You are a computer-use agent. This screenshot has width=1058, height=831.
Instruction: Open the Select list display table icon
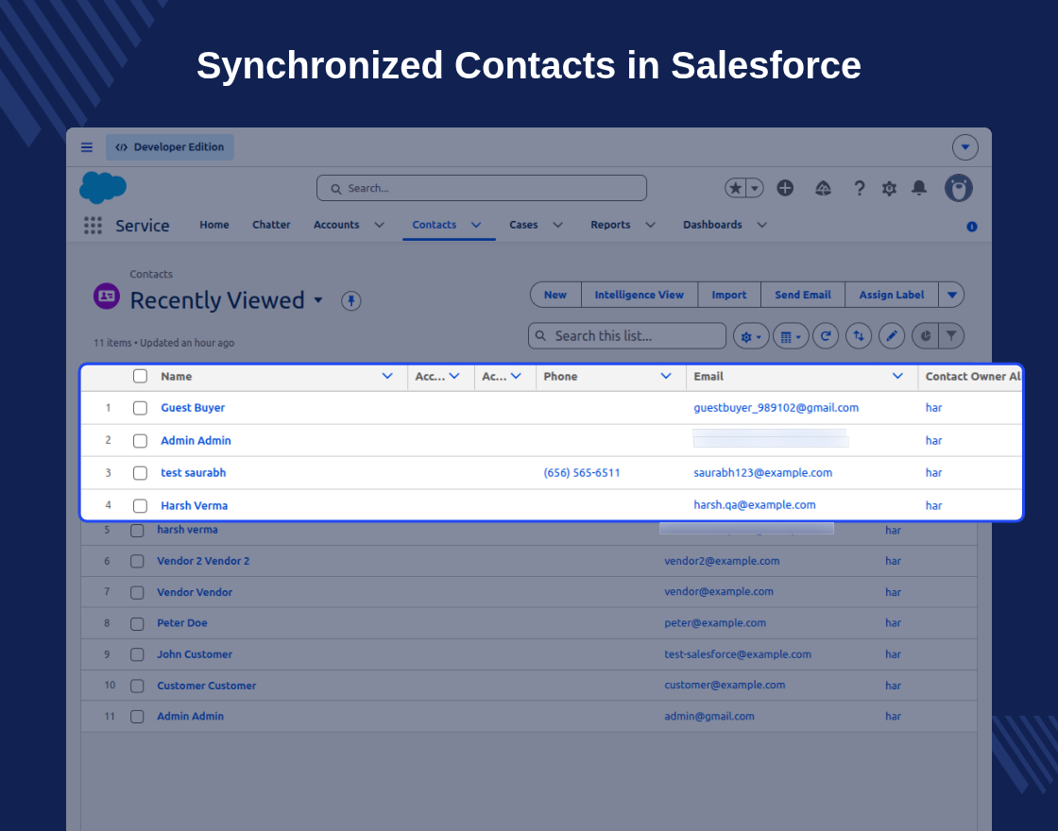point(790,336)
